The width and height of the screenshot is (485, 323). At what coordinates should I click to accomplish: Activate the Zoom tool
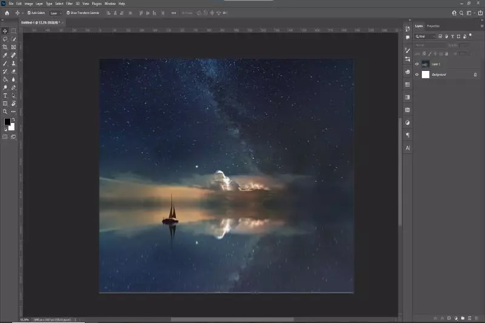5,112
